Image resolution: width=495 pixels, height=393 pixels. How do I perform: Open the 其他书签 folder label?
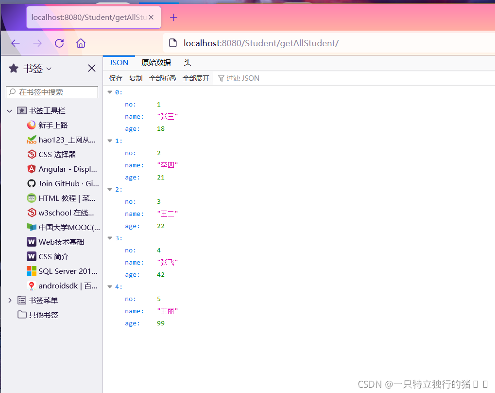(x=44, y=315)
